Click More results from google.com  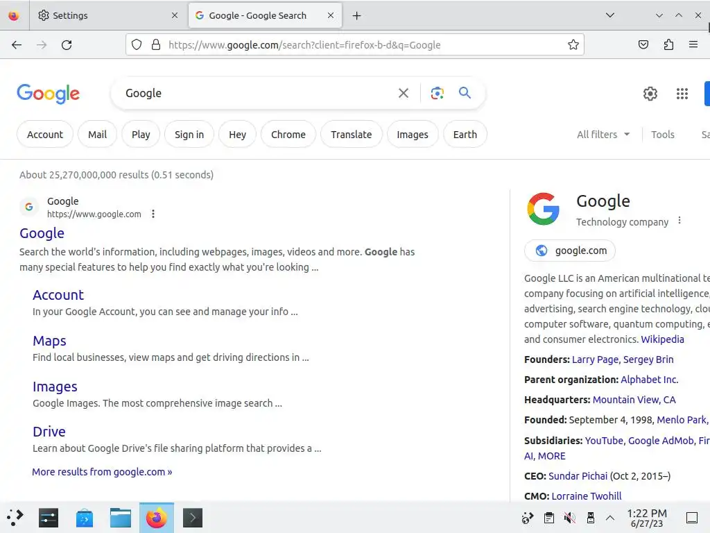pyautogui.click(x=102, y=472)
